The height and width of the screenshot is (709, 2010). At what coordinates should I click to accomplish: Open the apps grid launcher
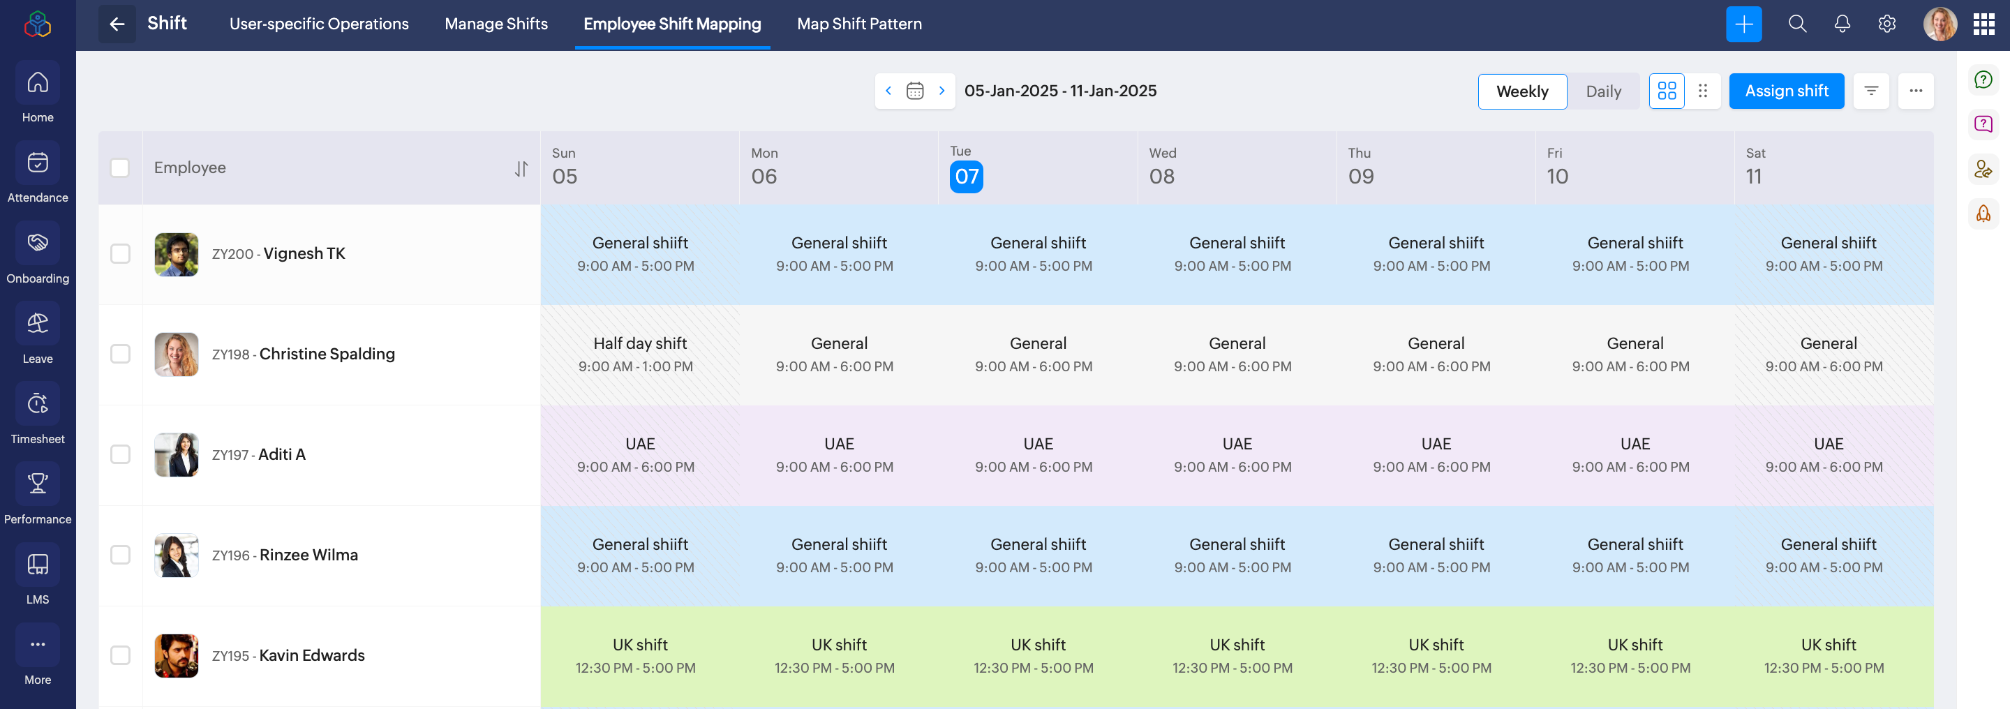1983,24
